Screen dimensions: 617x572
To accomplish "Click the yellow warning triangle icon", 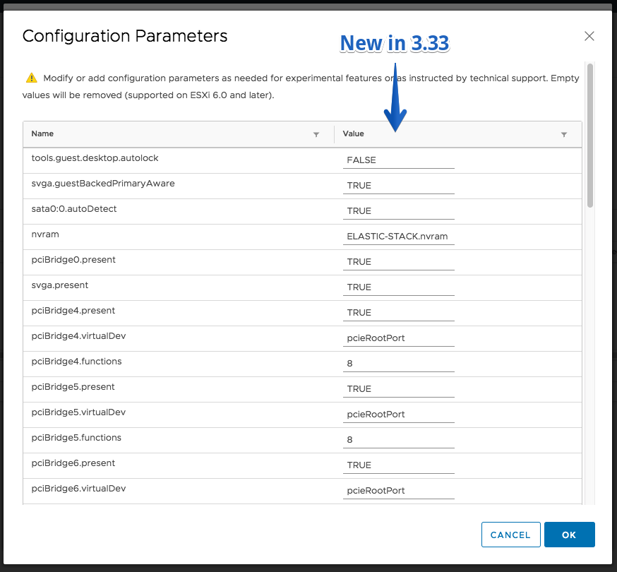I will click(x=32, y=78).
